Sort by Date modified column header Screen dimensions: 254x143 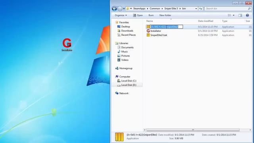pyautogui.click(x=206, y=21)
